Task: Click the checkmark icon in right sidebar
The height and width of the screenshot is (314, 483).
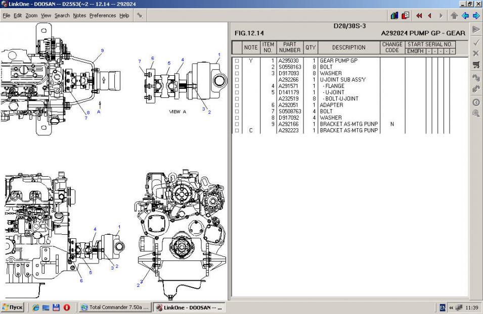Action: [x=476, y=42]
